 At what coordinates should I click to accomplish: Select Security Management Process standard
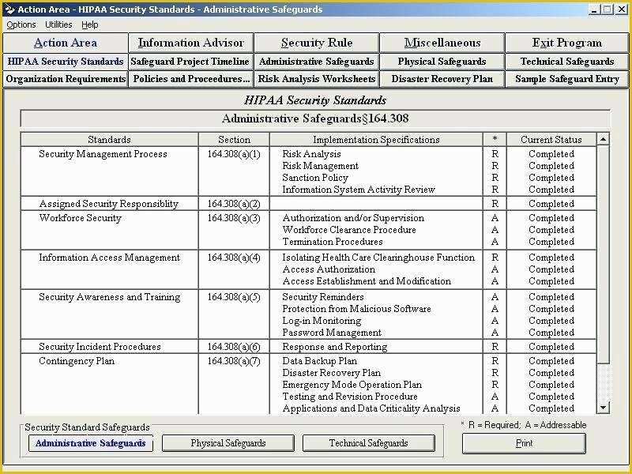pyautogui.click(x=103, y=154)
